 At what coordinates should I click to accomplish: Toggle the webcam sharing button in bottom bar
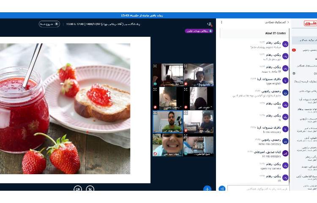point(78,189)
